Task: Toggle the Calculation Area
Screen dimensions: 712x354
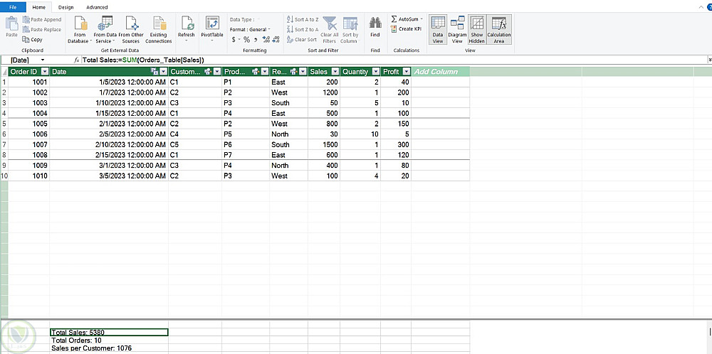Action: pos(499,29)
